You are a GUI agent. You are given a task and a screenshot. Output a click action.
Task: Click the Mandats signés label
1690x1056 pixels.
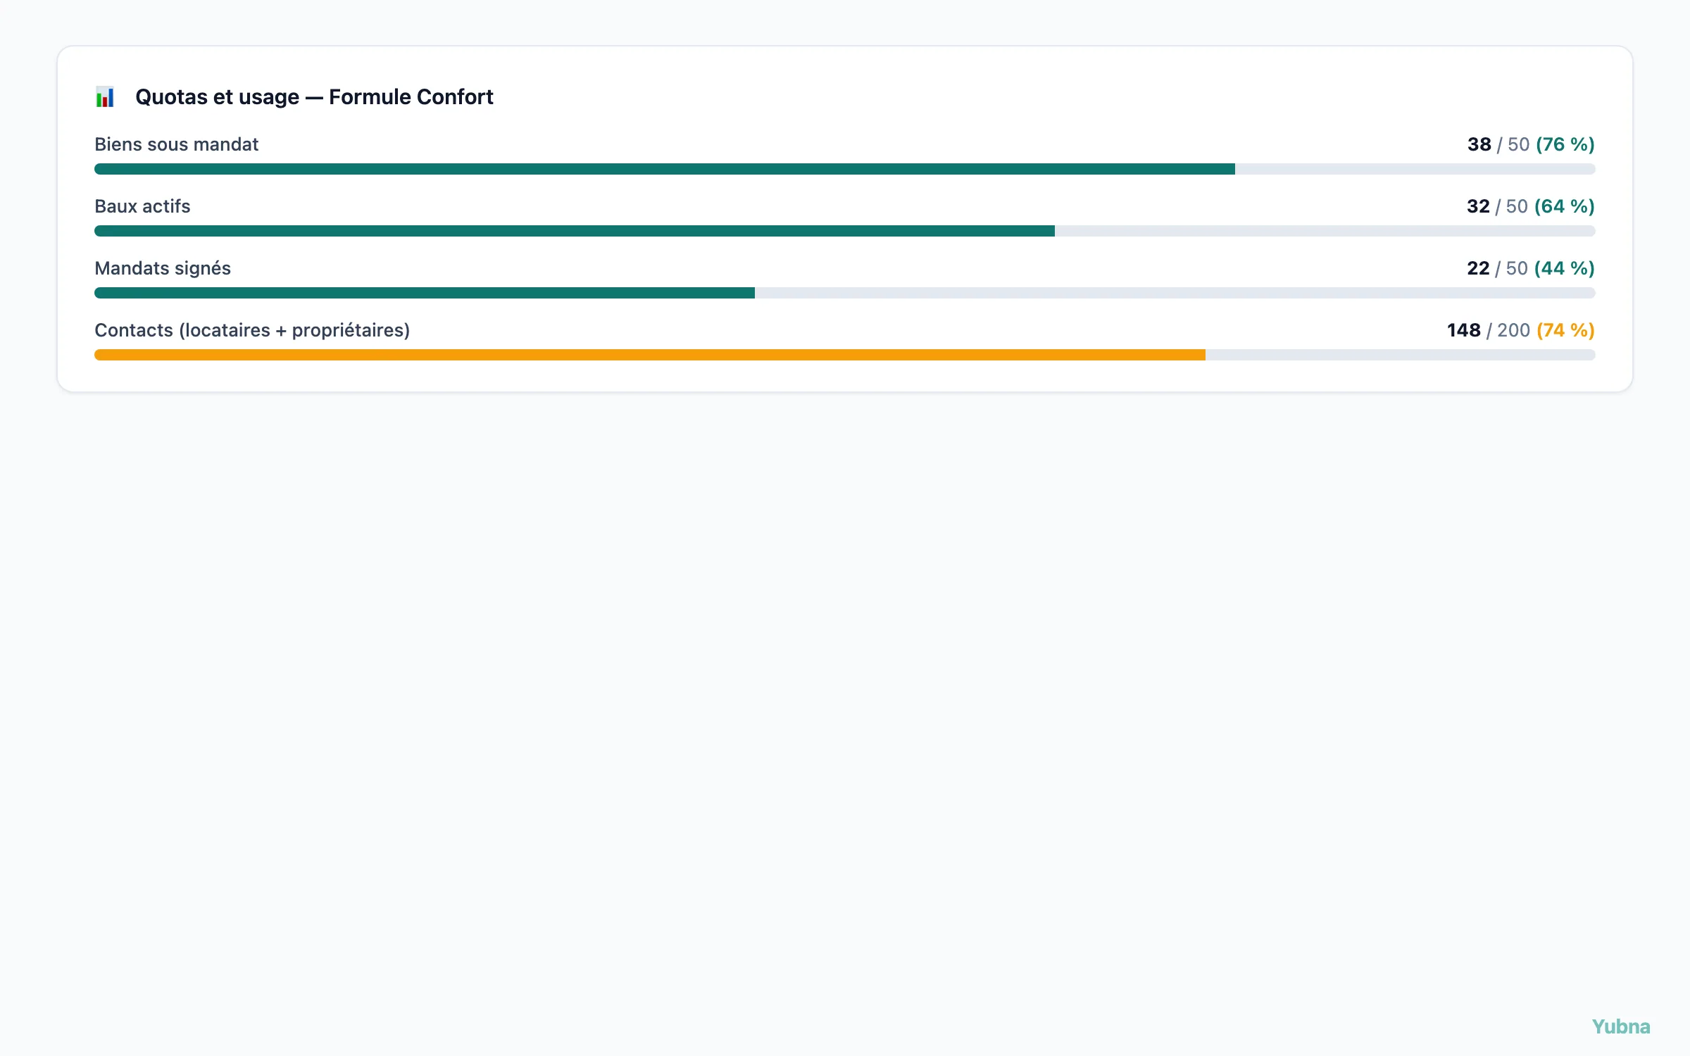[x=163, y=268]
